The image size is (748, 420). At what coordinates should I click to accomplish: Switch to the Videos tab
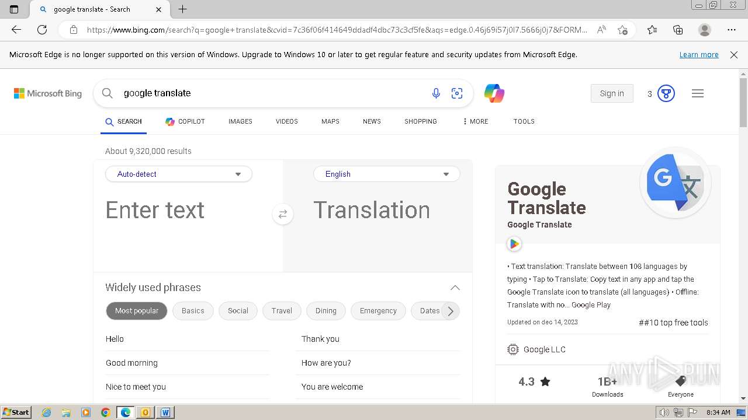tap(287, 121)
